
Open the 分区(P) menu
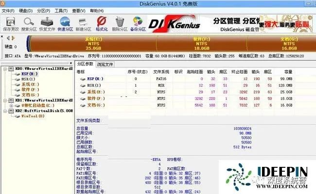click(44, 11)
